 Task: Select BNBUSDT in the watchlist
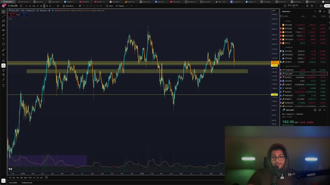tap(304, 95)
